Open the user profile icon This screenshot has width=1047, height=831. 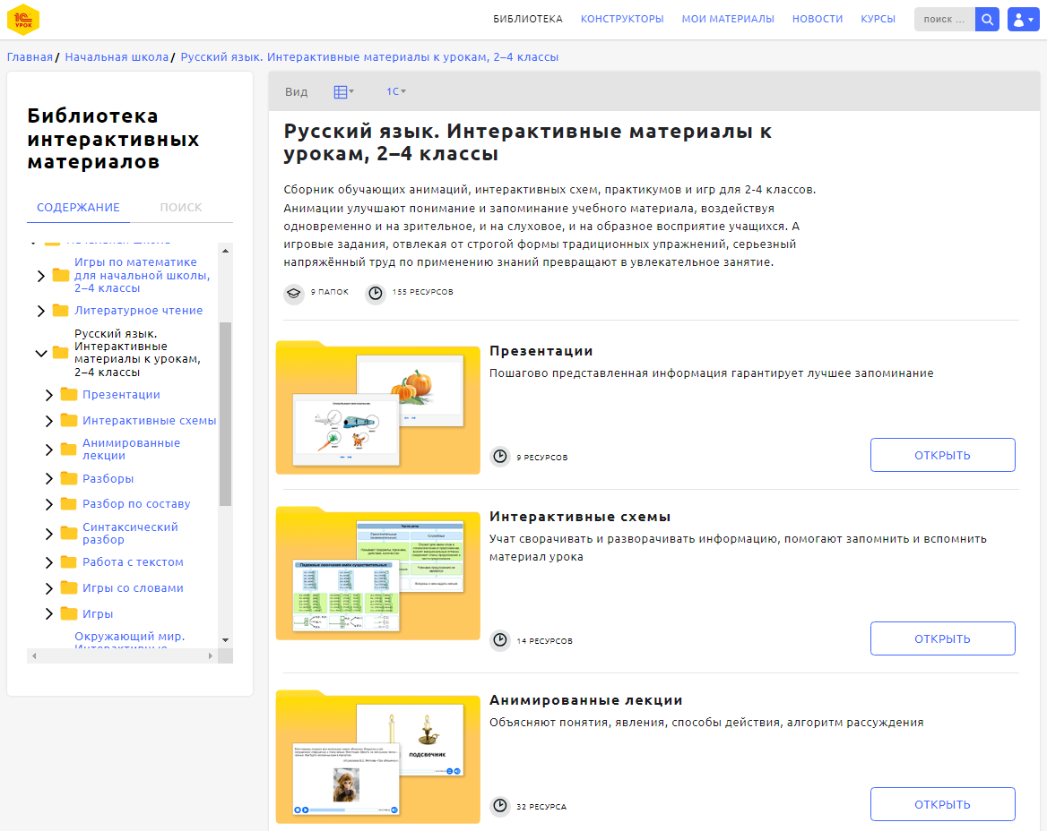point(1023,19)
